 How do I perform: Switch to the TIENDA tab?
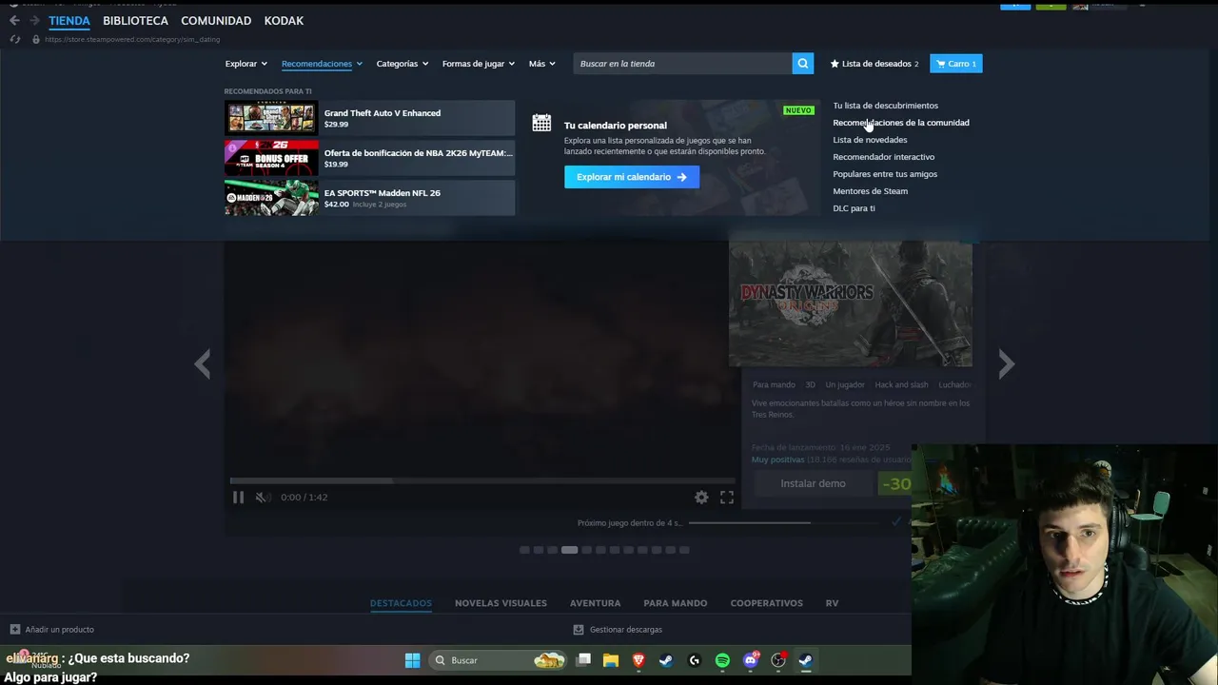point(69,21)
